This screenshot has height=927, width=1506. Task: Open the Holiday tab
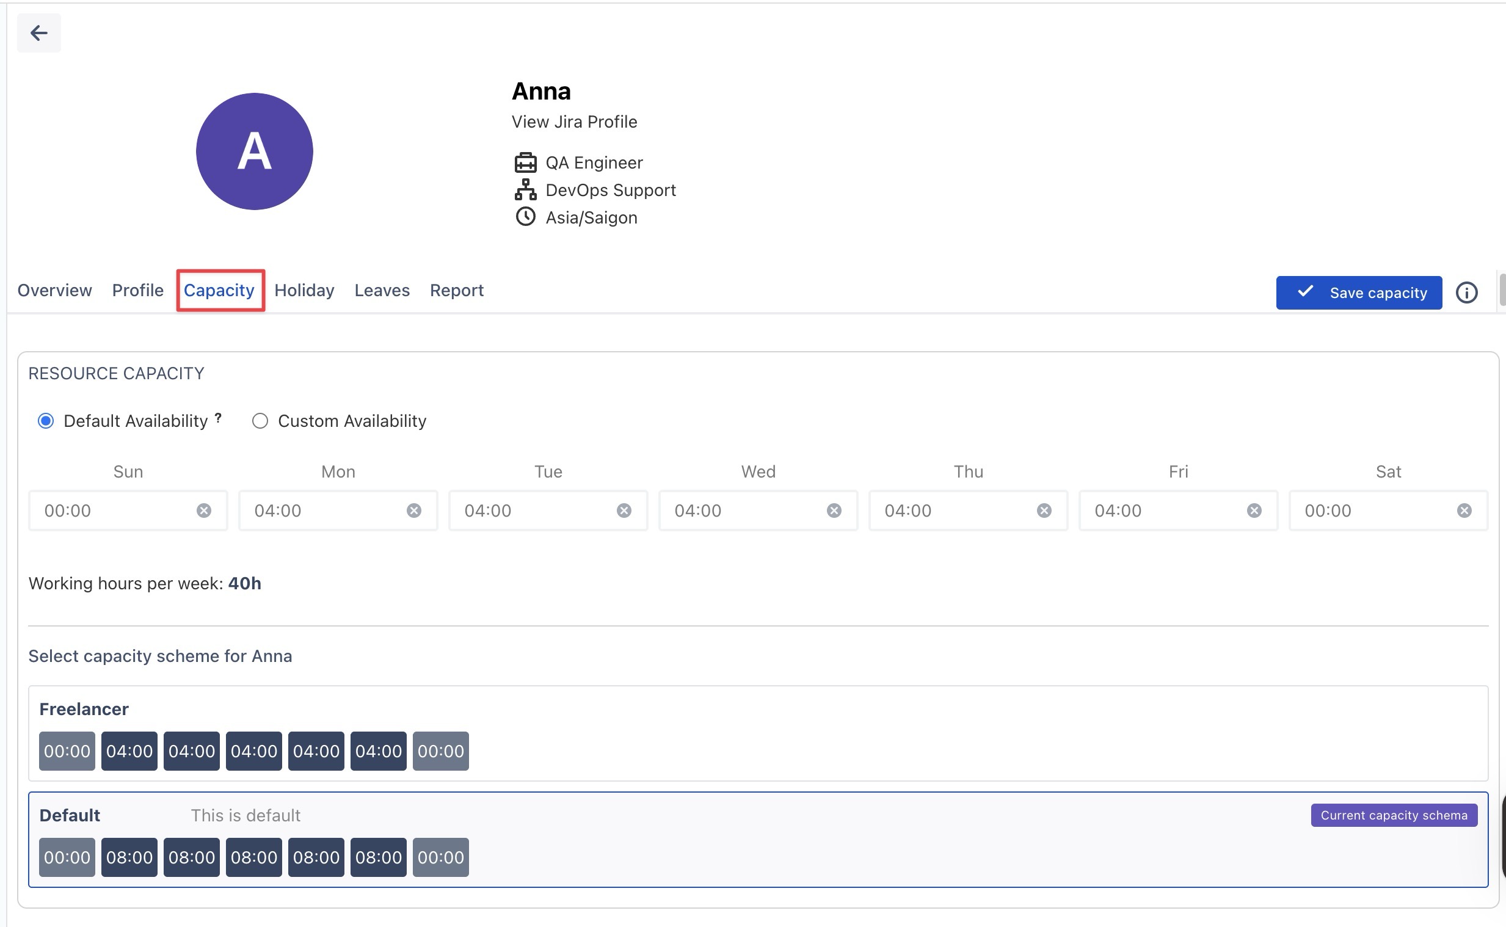click(x=304, y=290)
